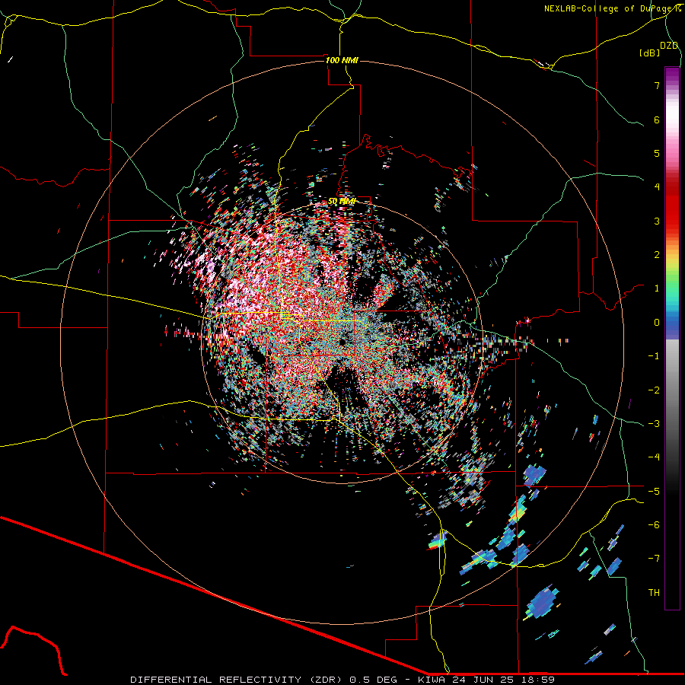685x685 pixels.
Task: Click the "TH" label on the scale
Action: click(654, 593)
